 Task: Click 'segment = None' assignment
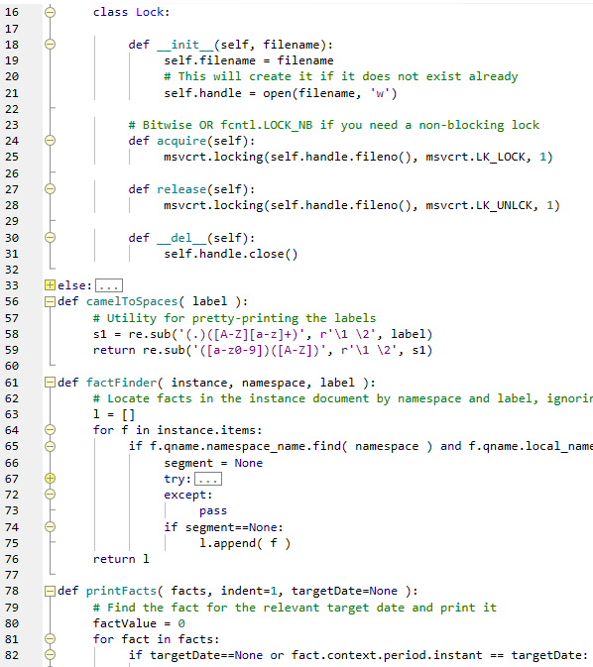(x=213, y=463)
